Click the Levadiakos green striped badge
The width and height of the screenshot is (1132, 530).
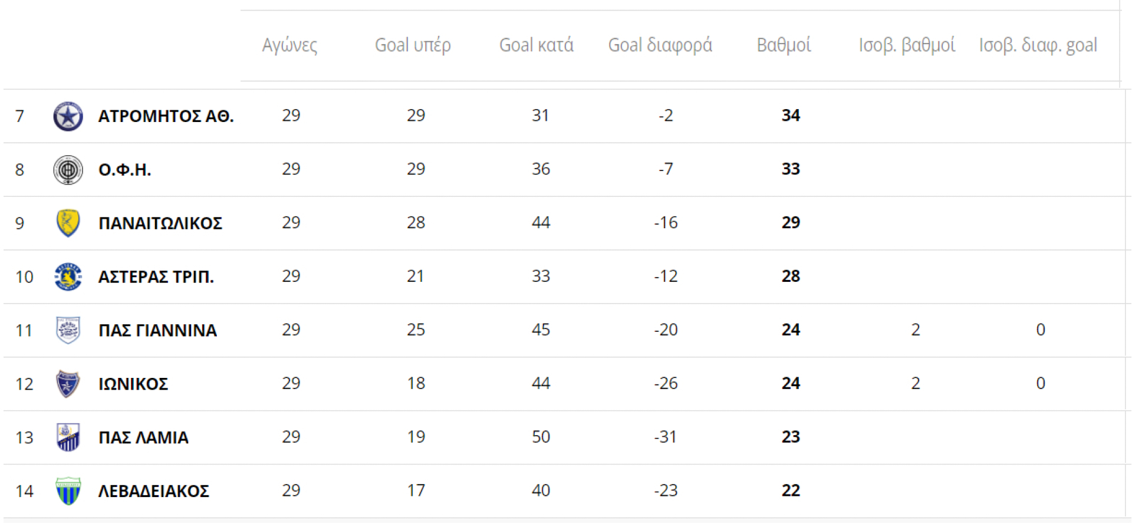pos(68,491)
